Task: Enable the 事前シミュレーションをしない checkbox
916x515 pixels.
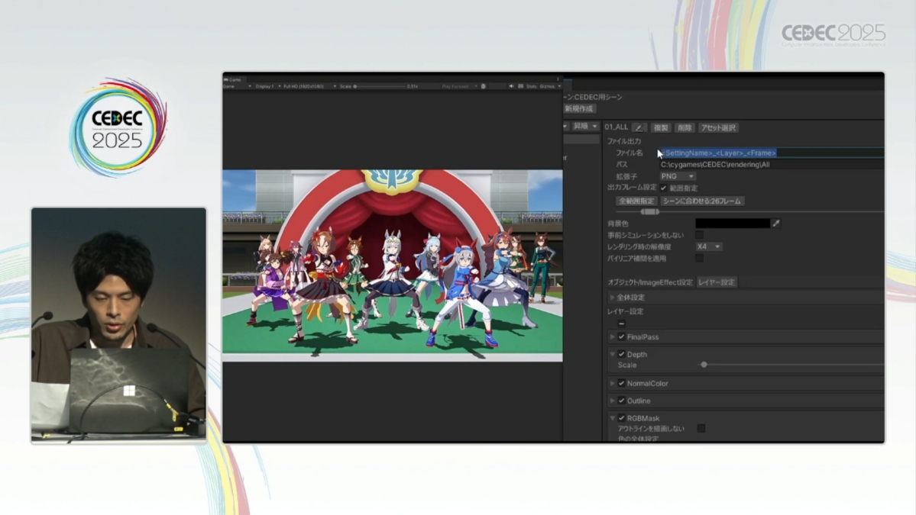Action: (699, 235)
